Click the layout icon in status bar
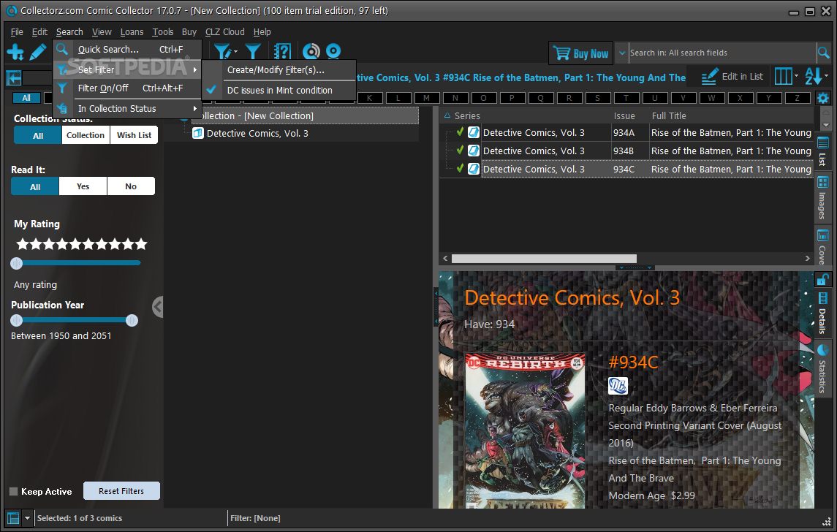Image resolution: width=837 pixels, height=532 pixels. point(13,517)
